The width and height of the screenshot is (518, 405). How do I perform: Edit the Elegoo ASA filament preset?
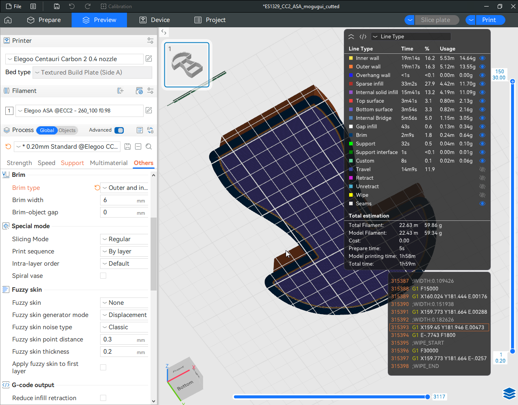tap(149, 110)
